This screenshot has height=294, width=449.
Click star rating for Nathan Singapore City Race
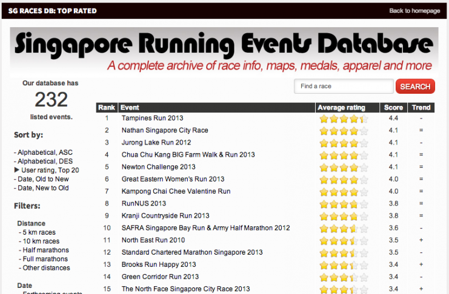344,131
